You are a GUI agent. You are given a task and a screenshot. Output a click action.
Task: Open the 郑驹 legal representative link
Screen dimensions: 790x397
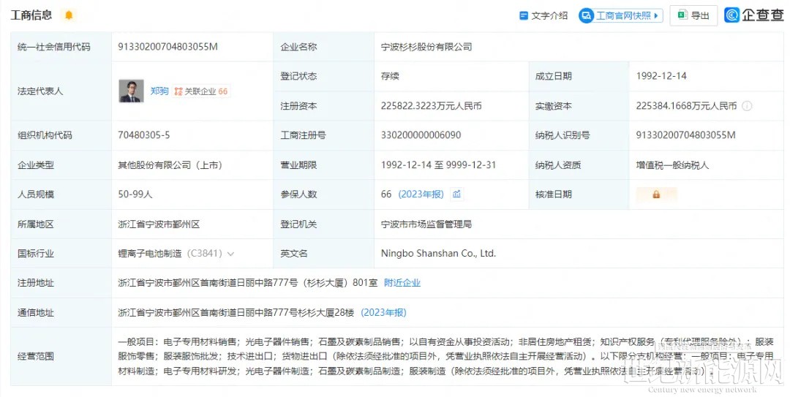pyautogui.click(x=159, y=91)
